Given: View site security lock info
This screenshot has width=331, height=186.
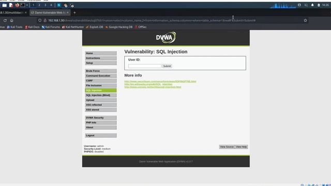Looking at the screenshot, I should click(x=45, y=21).
